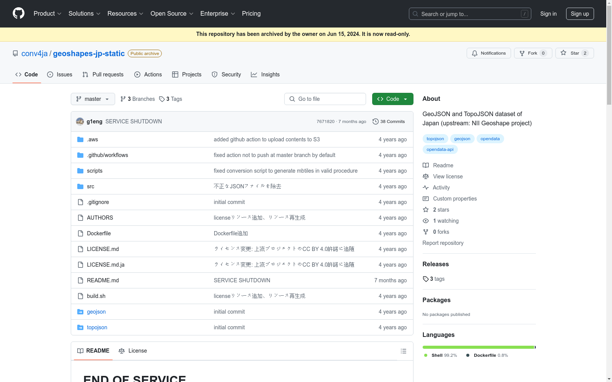Click the Dockerfile file icon
Viewport: 612px width, 382px height.
pos(80,233)
